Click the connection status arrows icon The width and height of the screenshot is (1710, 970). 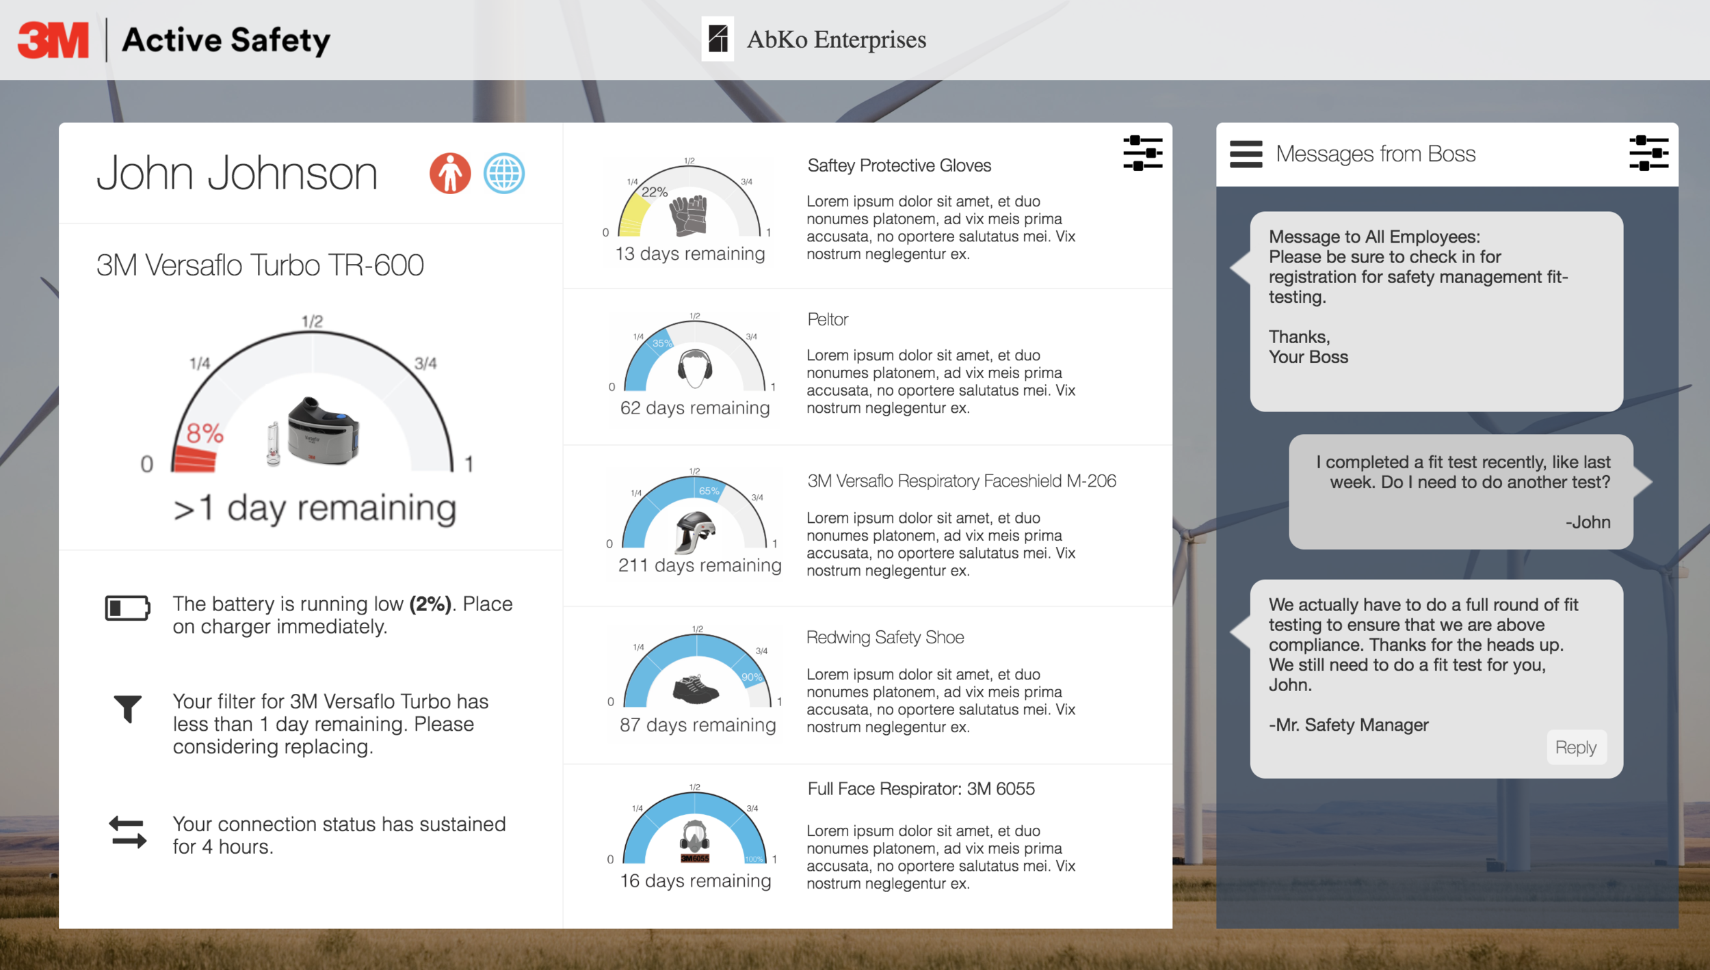coord(127,833)
